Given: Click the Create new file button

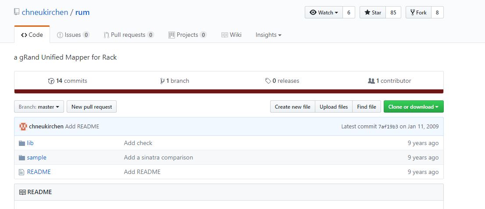Looking at the screenshot, I should 292,106.
